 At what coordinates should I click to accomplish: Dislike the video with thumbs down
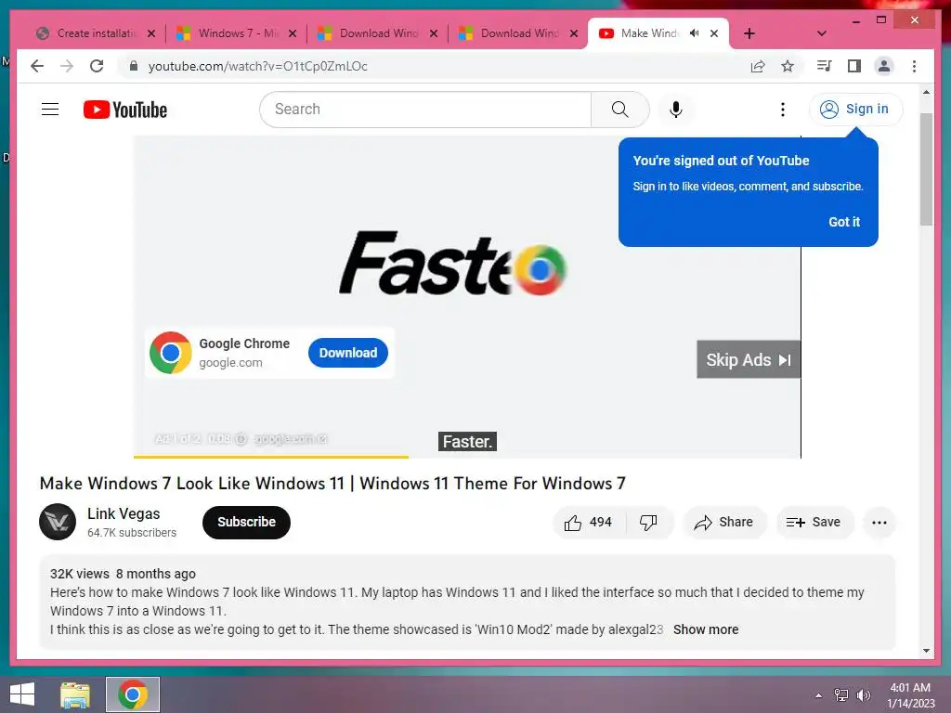(x=648, y=522)
